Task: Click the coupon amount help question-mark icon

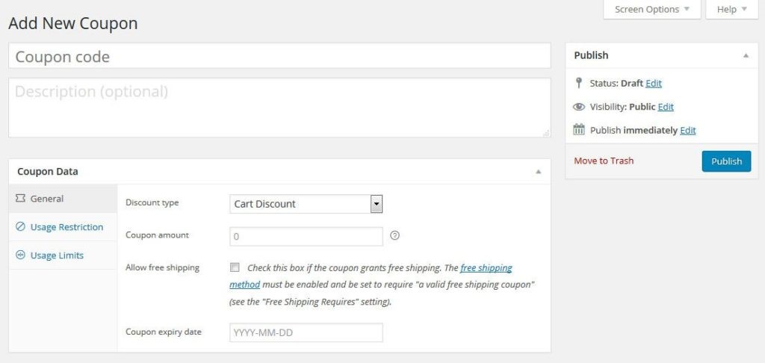Action: 395,235
